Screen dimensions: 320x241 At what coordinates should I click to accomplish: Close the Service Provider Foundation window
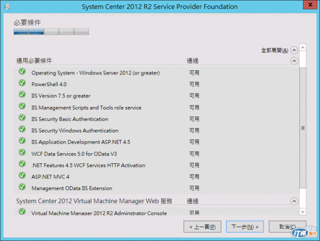pos(310,5)
